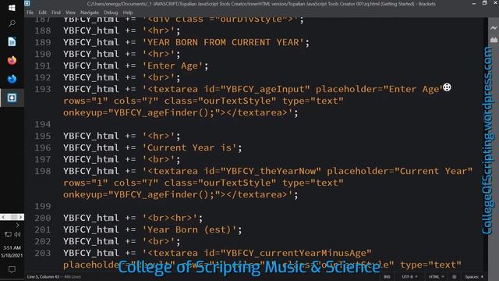Click the '<br>' string on line 192
Image resolution: width=499 pixels, height=281 pixels.
click(158, 77)
